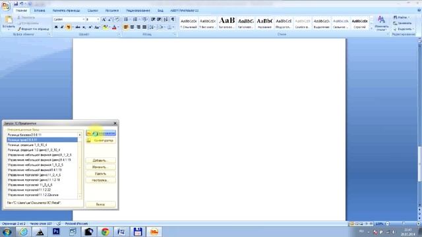Screen dimensions: 422x237
Task: Click the Paste (Вставить) clipboard icon
Action: pos(9,20)
